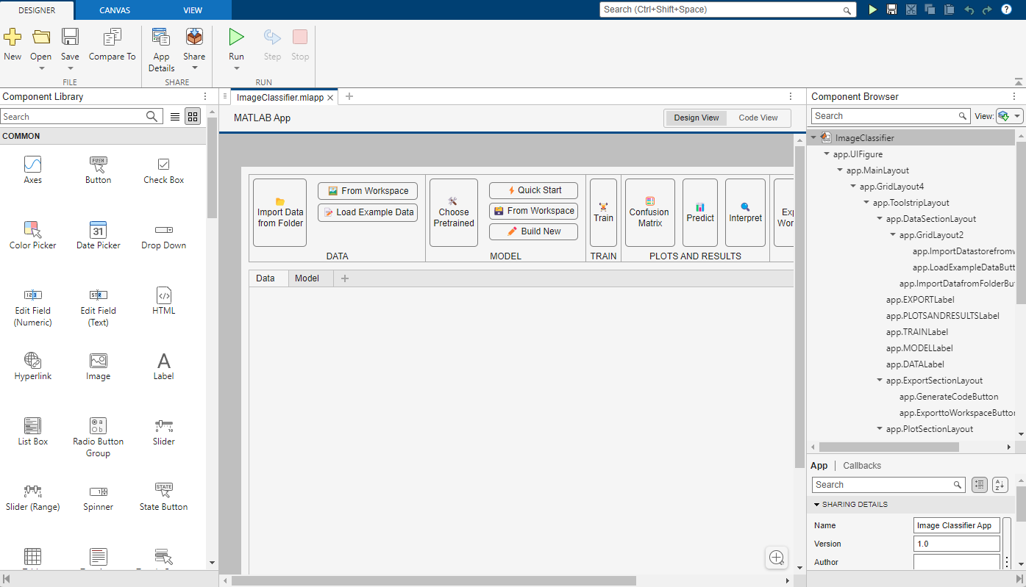
Task: Select the Axes component in library
Action: click(33, 164)
